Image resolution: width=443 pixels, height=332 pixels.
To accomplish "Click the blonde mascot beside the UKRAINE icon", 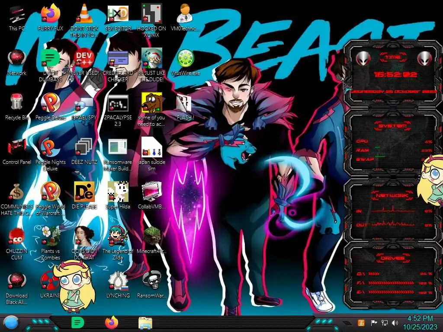I will tap(74, 286).
